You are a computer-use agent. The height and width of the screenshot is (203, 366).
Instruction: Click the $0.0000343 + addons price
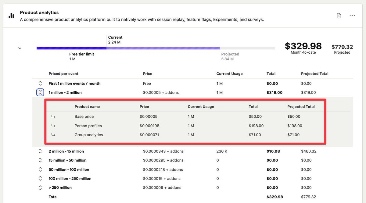163,151
